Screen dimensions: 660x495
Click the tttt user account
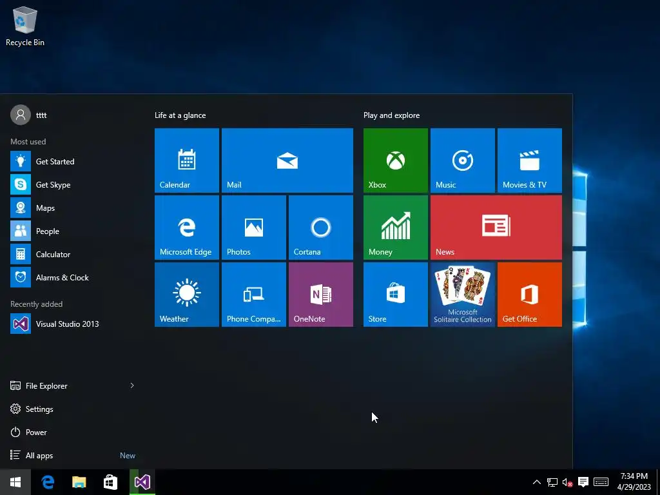click(28, 115)
